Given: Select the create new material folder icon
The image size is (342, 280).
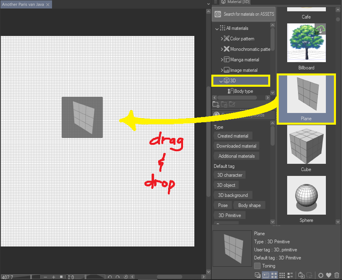Looking at the screenshot, I should (216, 104).
